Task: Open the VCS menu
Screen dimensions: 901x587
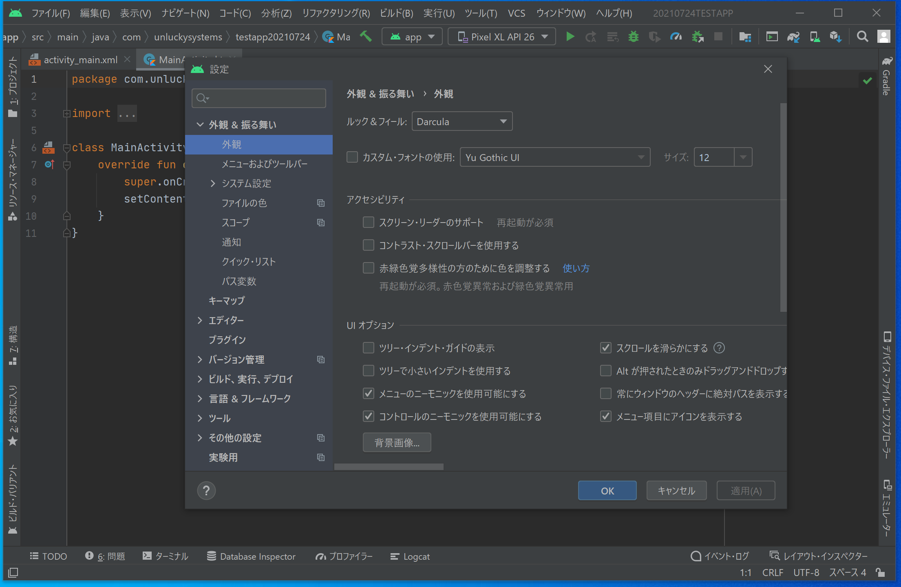Action: click(x=516, y=13)
